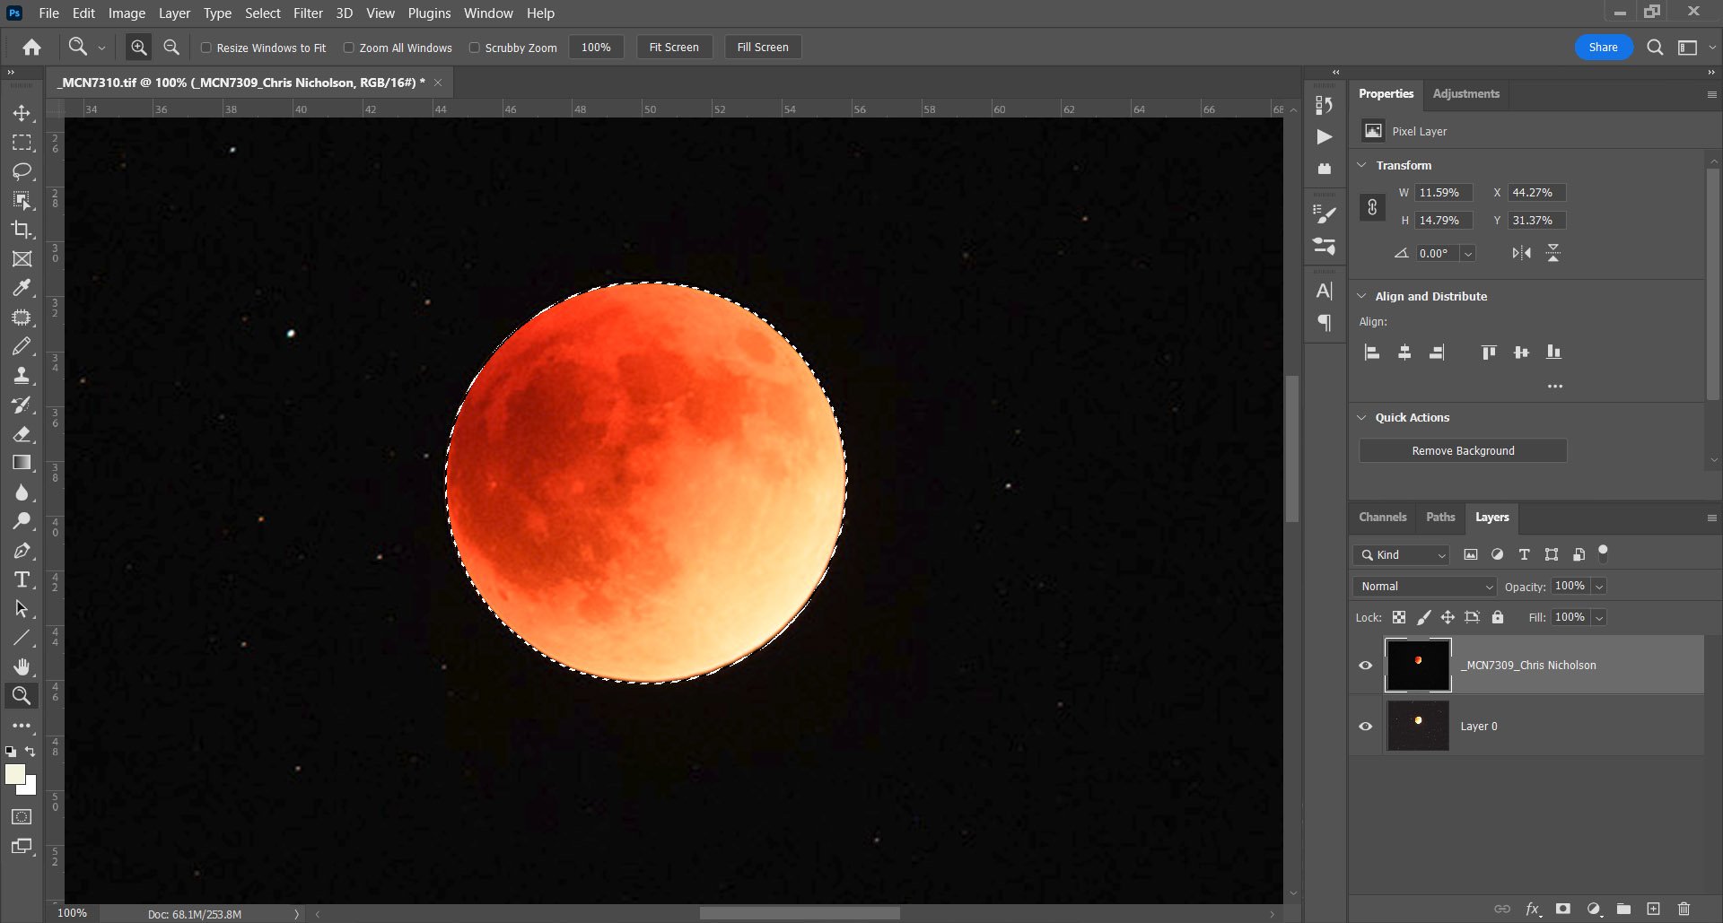This screenshot has width=1723, height=923.
Task: Click the Zoom In magnifier icon
Action: click(x=138, y=48)
